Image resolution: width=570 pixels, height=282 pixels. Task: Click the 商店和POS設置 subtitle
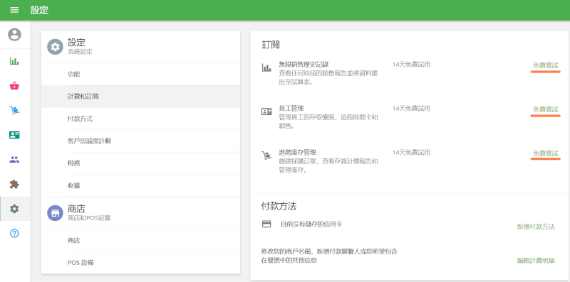tap(89, 218)
